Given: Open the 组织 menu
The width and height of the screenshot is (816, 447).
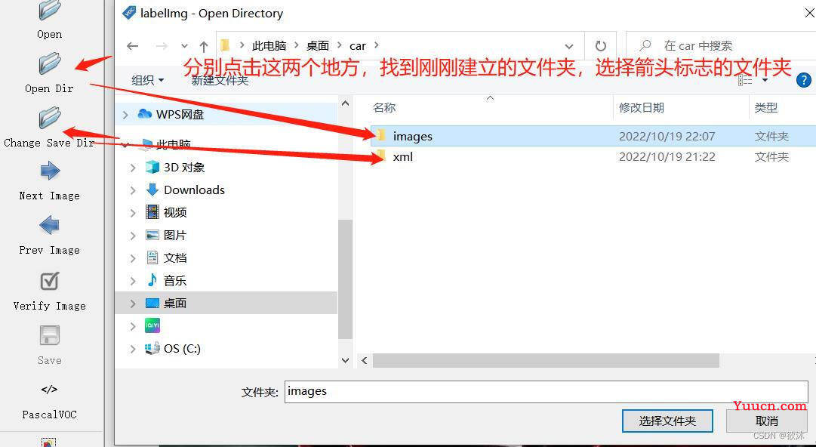Looking at the screenshot, I should [148, 80].
